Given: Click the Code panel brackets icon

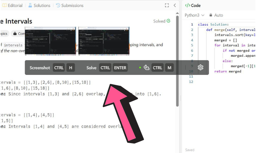Looking at the screenshot, I should point(187,5).
